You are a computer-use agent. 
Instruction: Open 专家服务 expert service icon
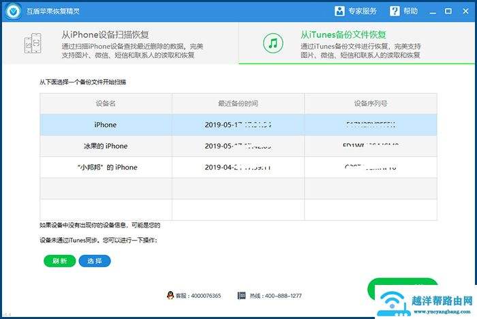click(x=339, y=12)
